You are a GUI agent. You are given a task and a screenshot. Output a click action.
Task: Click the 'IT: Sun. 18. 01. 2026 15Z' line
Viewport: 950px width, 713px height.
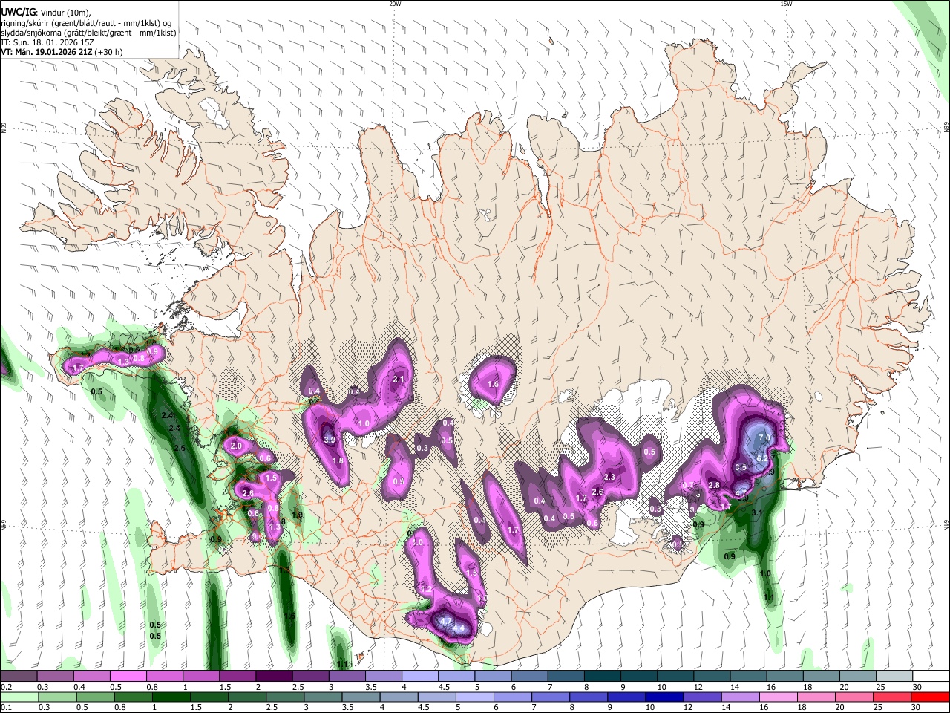click(x=46, y=42)
